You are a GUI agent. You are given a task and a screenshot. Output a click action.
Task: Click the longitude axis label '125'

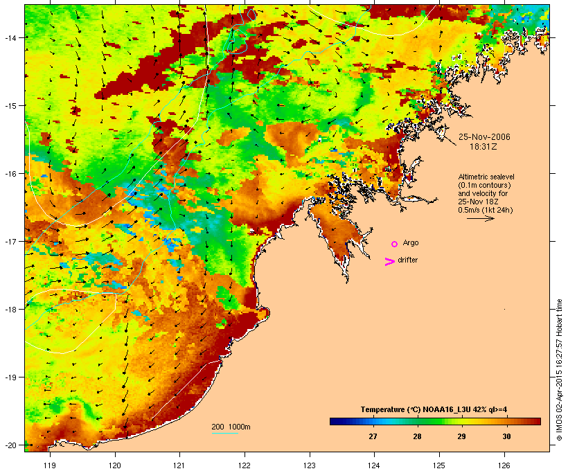coord(439,465)
